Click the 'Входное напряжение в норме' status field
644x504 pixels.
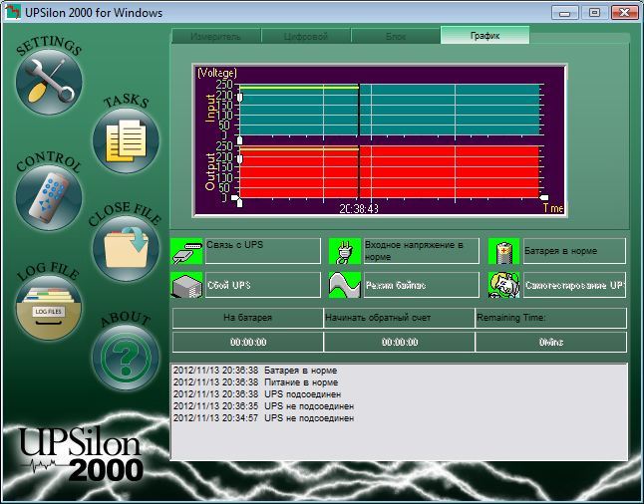pyautogui.click(x=422, y=251)
